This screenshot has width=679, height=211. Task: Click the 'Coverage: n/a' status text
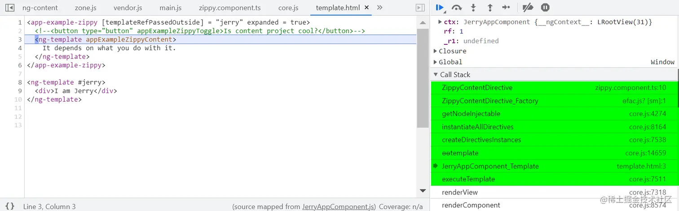point(401,207)
